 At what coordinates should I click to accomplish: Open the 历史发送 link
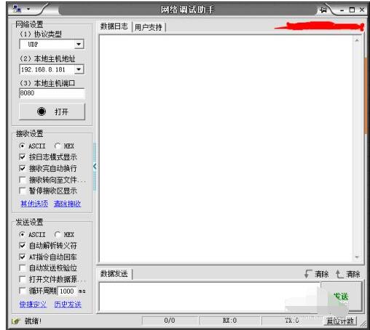(x=68, y=305)
